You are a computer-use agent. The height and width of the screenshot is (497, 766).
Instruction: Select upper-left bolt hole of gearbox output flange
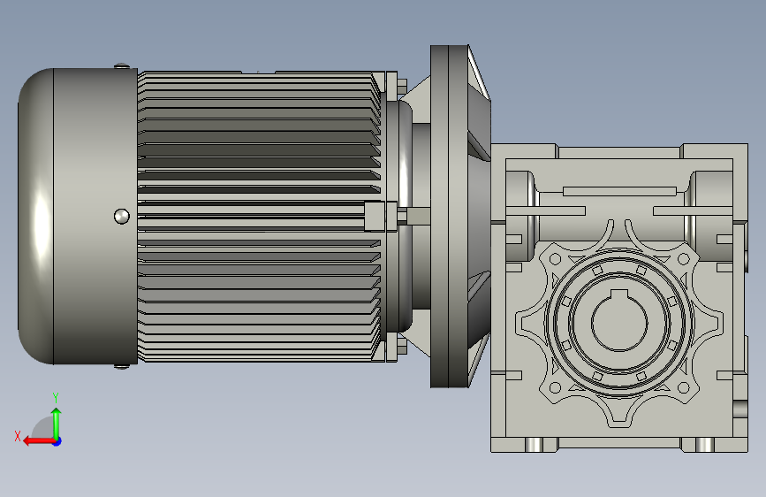click(x=556, y=259)
